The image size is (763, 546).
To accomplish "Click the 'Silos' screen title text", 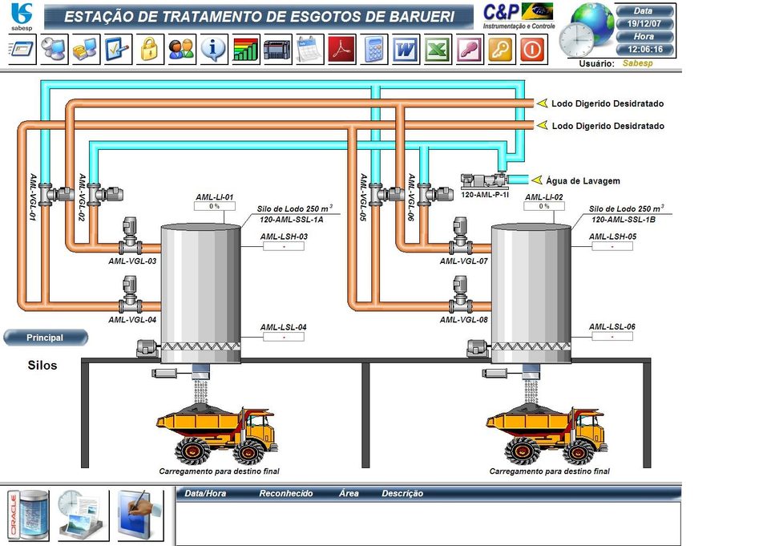I will (x=42, y=366).
